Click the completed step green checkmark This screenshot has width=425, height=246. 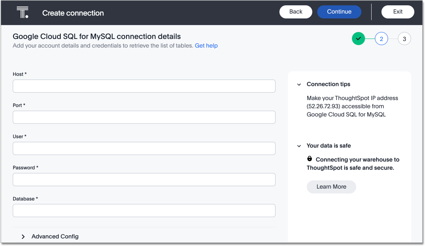(358, 39)
